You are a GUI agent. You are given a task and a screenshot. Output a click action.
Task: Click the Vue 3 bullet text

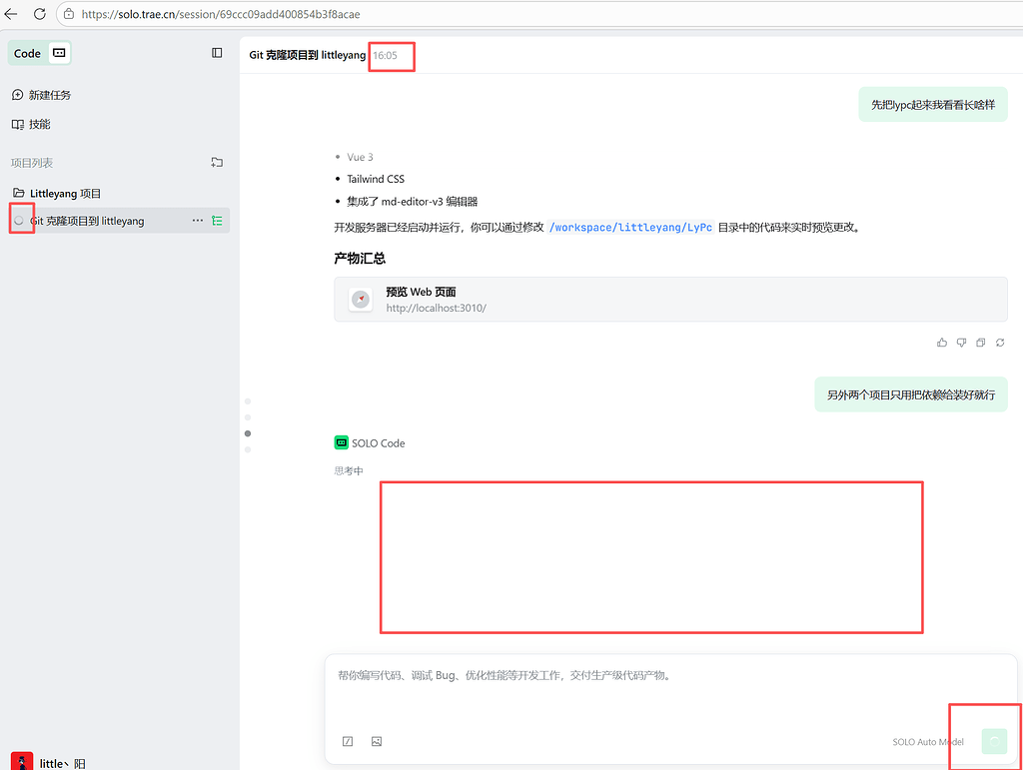point(360,157)
